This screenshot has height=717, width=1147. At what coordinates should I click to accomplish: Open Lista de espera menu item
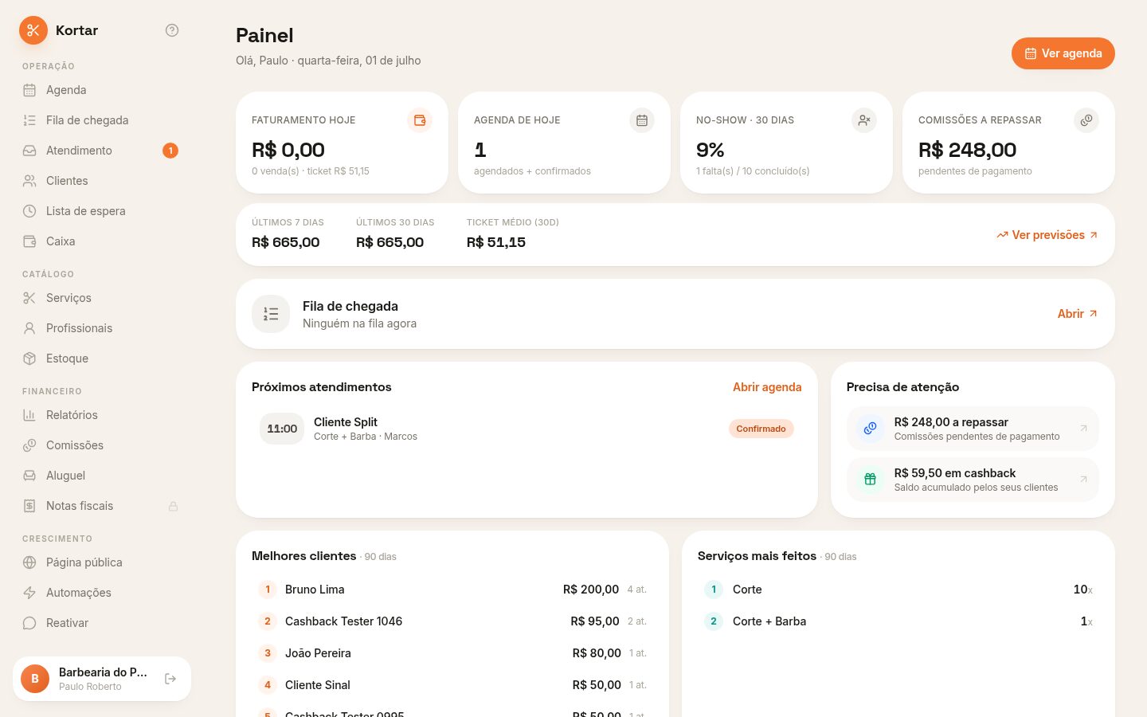(x=102, y=211)
